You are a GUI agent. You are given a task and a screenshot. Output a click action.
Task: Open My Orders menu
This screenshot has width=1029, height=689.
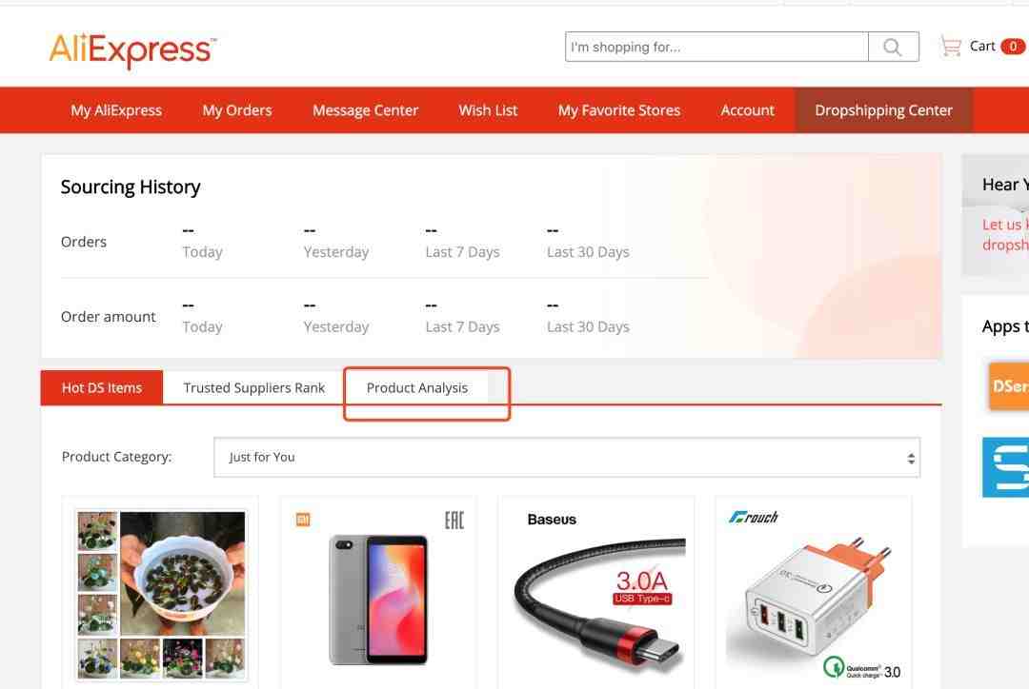click(x=237, y=110)
